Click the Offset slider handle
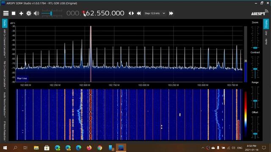271x152 pixels. (255, 134)
